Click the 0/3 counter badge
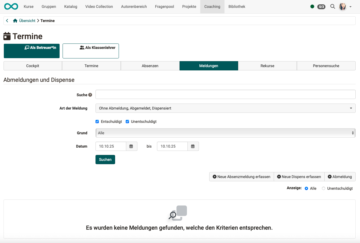 click(321, 7)
